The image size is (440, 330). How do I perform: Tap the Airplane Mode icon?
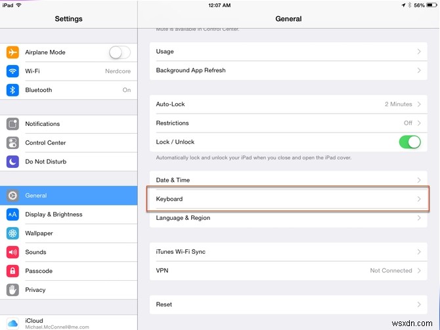(x=12, y=52)
